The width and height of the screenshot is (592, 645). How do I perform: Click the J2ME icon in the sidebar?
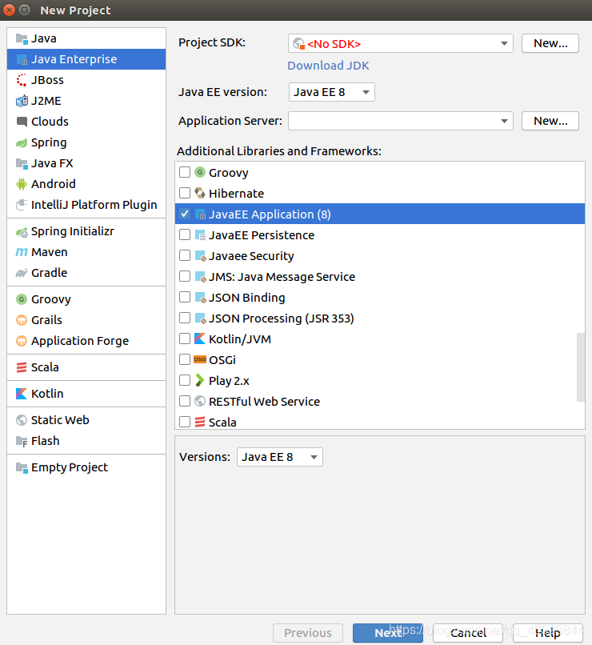[x=22, y=101]
